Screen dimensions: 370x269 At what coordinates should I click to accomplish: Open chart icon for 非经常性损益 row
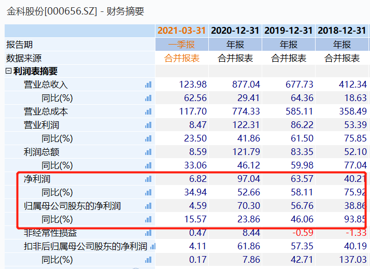(x=148, y=233)
